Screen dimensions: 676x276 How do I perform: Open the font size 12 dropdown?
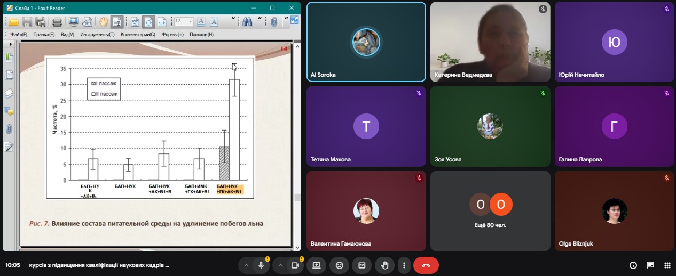pyautogui.click(x=184, y=22)
